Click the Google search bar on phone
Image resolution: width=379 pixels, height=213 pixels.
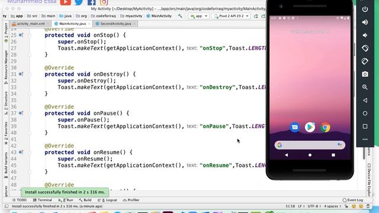(310, 145)
